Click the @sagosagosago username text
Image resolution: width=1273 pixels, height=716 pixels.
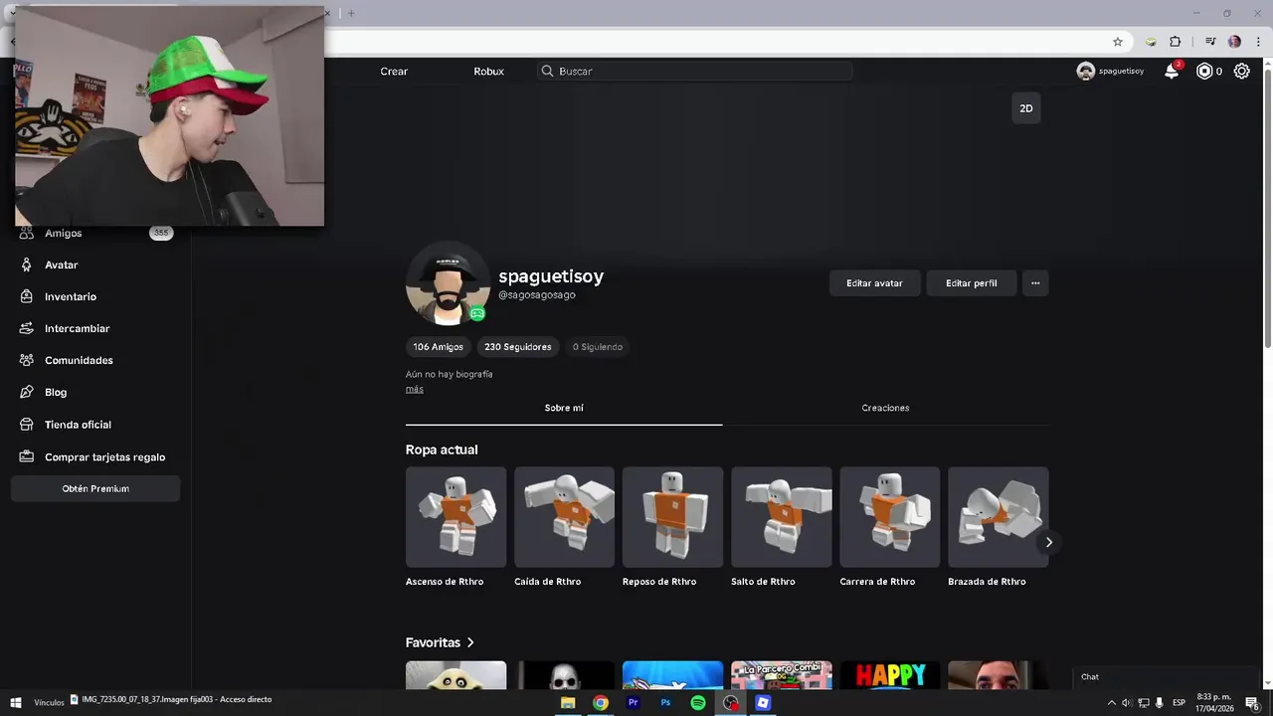[537, 295]
